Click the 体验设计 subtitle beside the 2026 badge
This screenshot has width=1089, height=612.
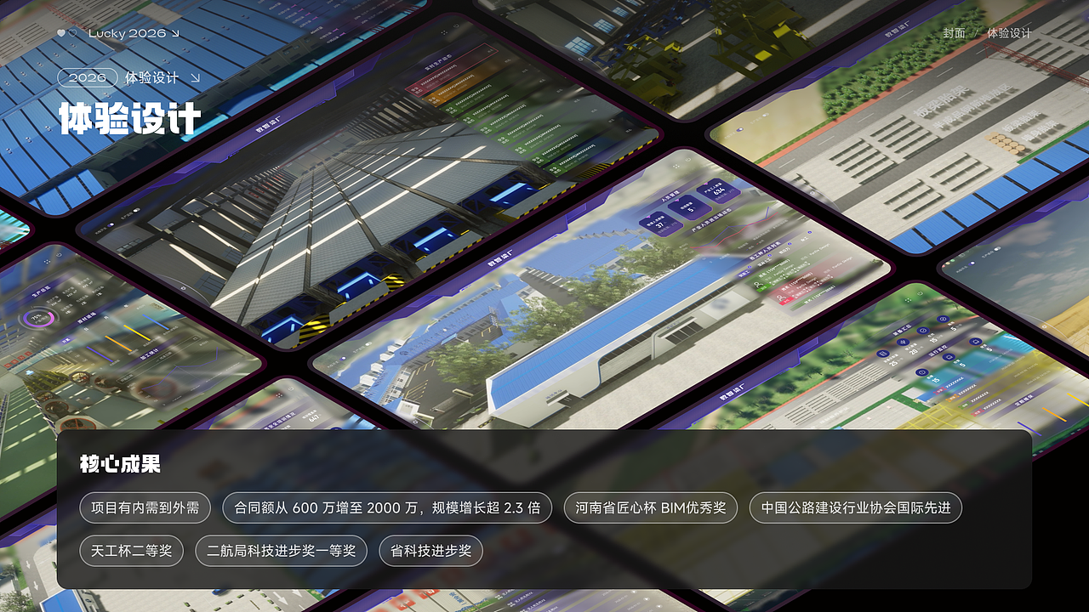[x=151, y=77]
